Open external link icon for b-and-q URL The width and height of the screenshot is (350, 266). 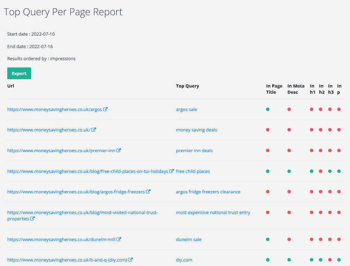[x=131, y=260]
